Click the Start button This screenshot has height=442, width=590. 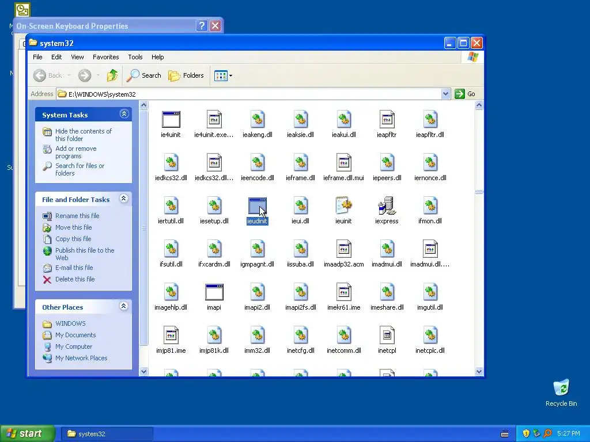[x=28, y=434]
